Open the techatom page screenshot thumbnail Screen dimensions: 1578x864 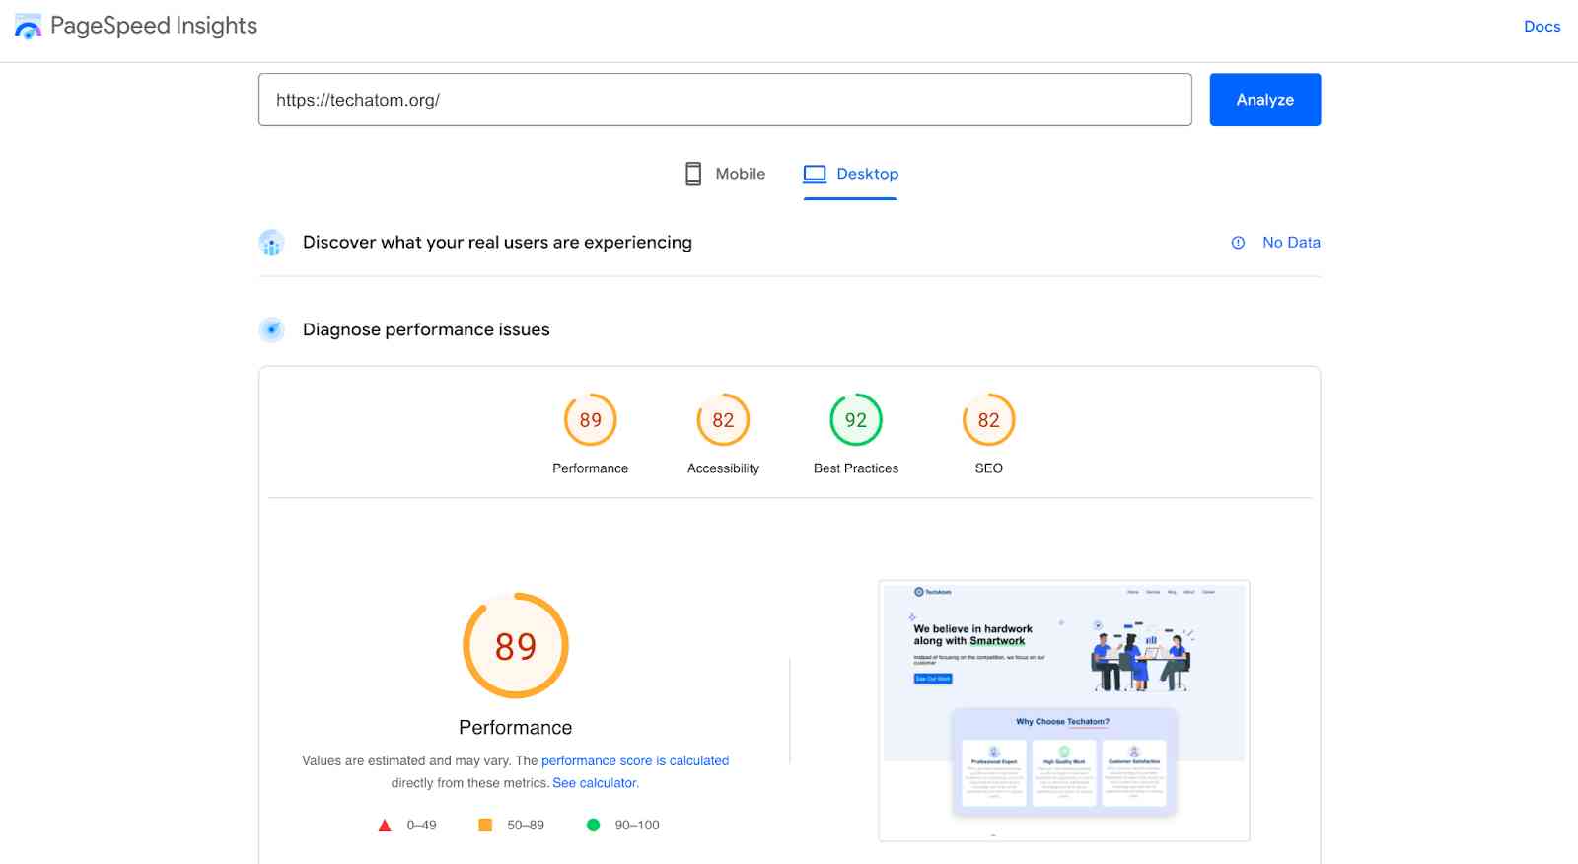1064,711
